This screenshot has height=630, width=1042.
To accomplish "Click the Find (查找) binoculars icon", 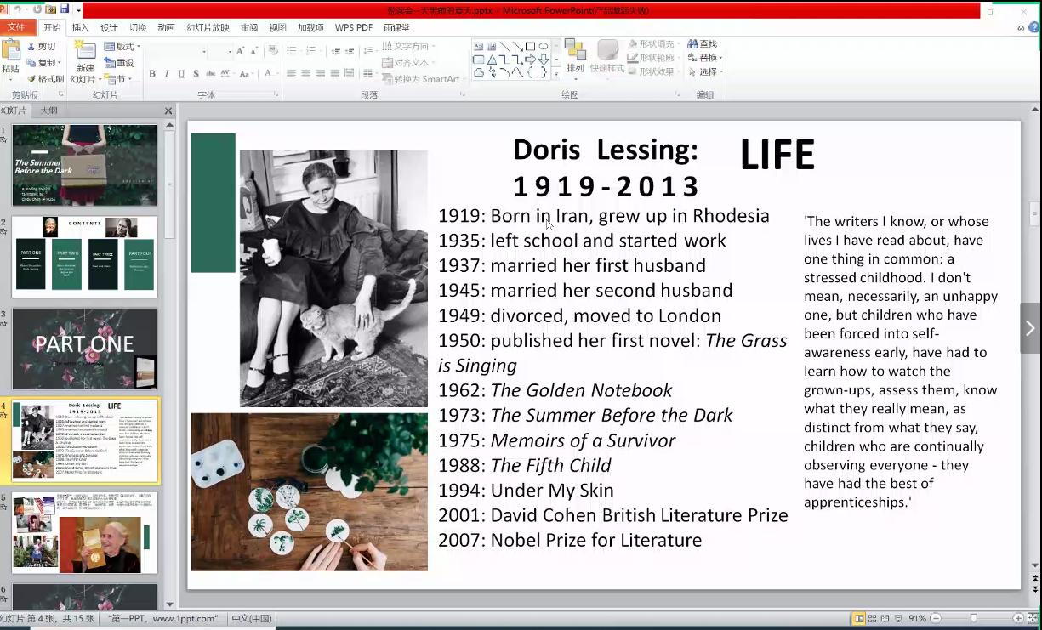I will (692, 44).
